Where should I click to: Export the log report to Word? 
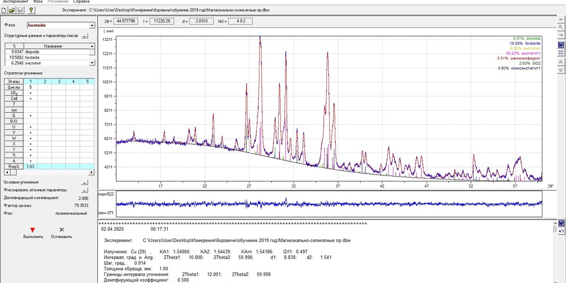click(561, 223)
